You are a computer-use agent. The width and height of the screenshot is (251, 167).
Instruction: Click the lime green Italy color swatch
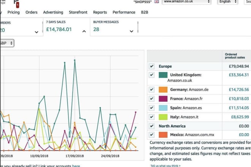(x=163, y=117)
